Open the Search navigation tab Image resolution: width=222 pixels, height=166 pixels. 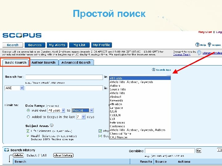pos(13,45)
